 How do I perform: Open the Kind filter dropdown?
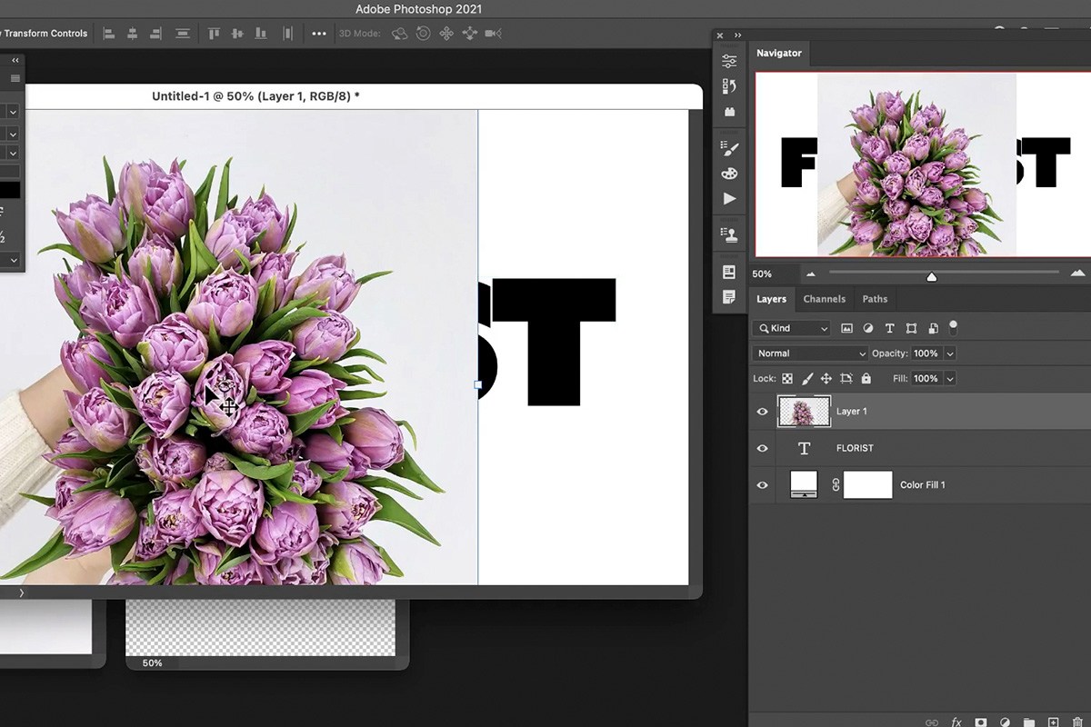coord(791,328)
